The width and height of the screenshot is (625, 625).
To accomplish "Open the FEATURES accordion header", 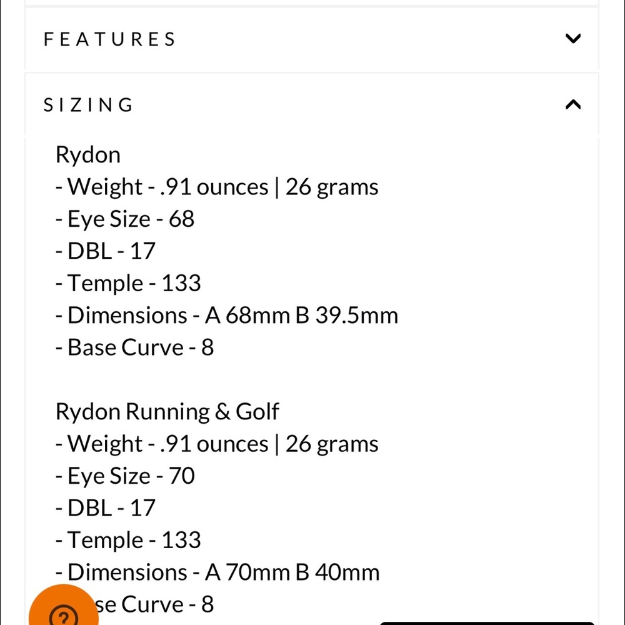I will click(x=312, y=39).
